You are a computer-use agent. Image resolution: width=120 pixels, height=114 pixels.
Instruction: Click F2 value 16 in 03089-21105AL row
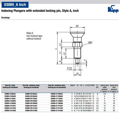pos(114,98)
